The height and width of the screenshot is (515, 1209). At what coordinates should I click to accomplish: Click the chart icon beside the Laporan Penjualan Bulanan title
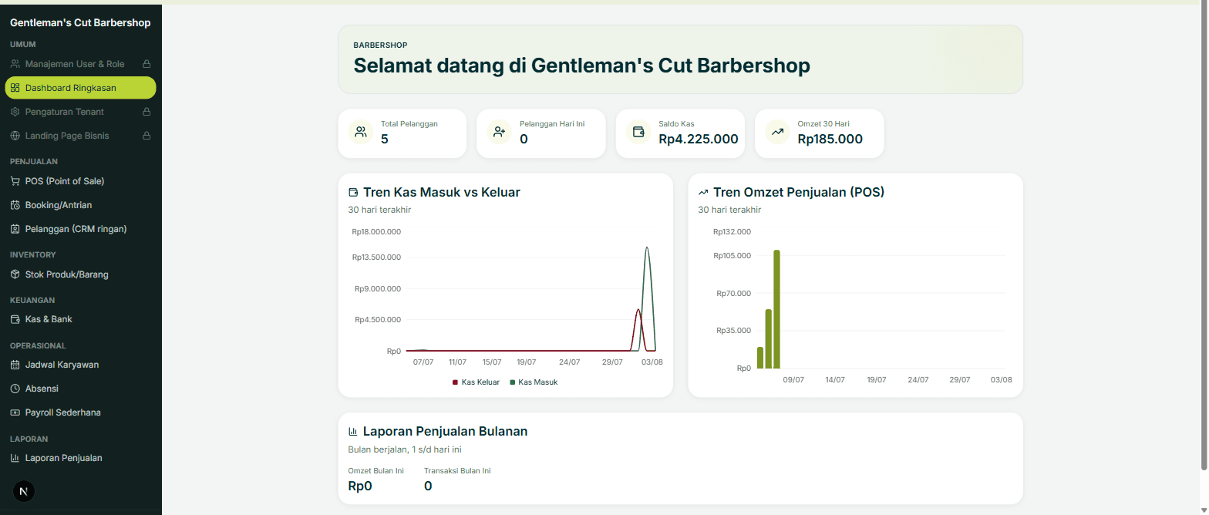click(x=353, y=432)
